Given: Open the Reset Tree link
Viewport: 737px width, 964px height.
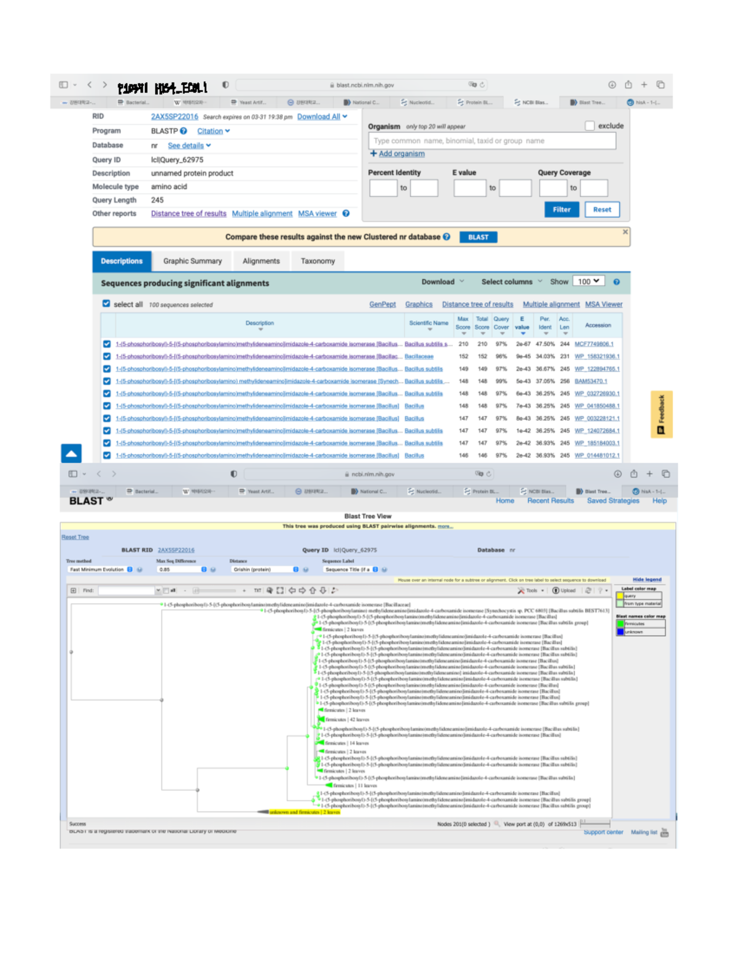Looking at the screenshot, I should click(75, 537).
